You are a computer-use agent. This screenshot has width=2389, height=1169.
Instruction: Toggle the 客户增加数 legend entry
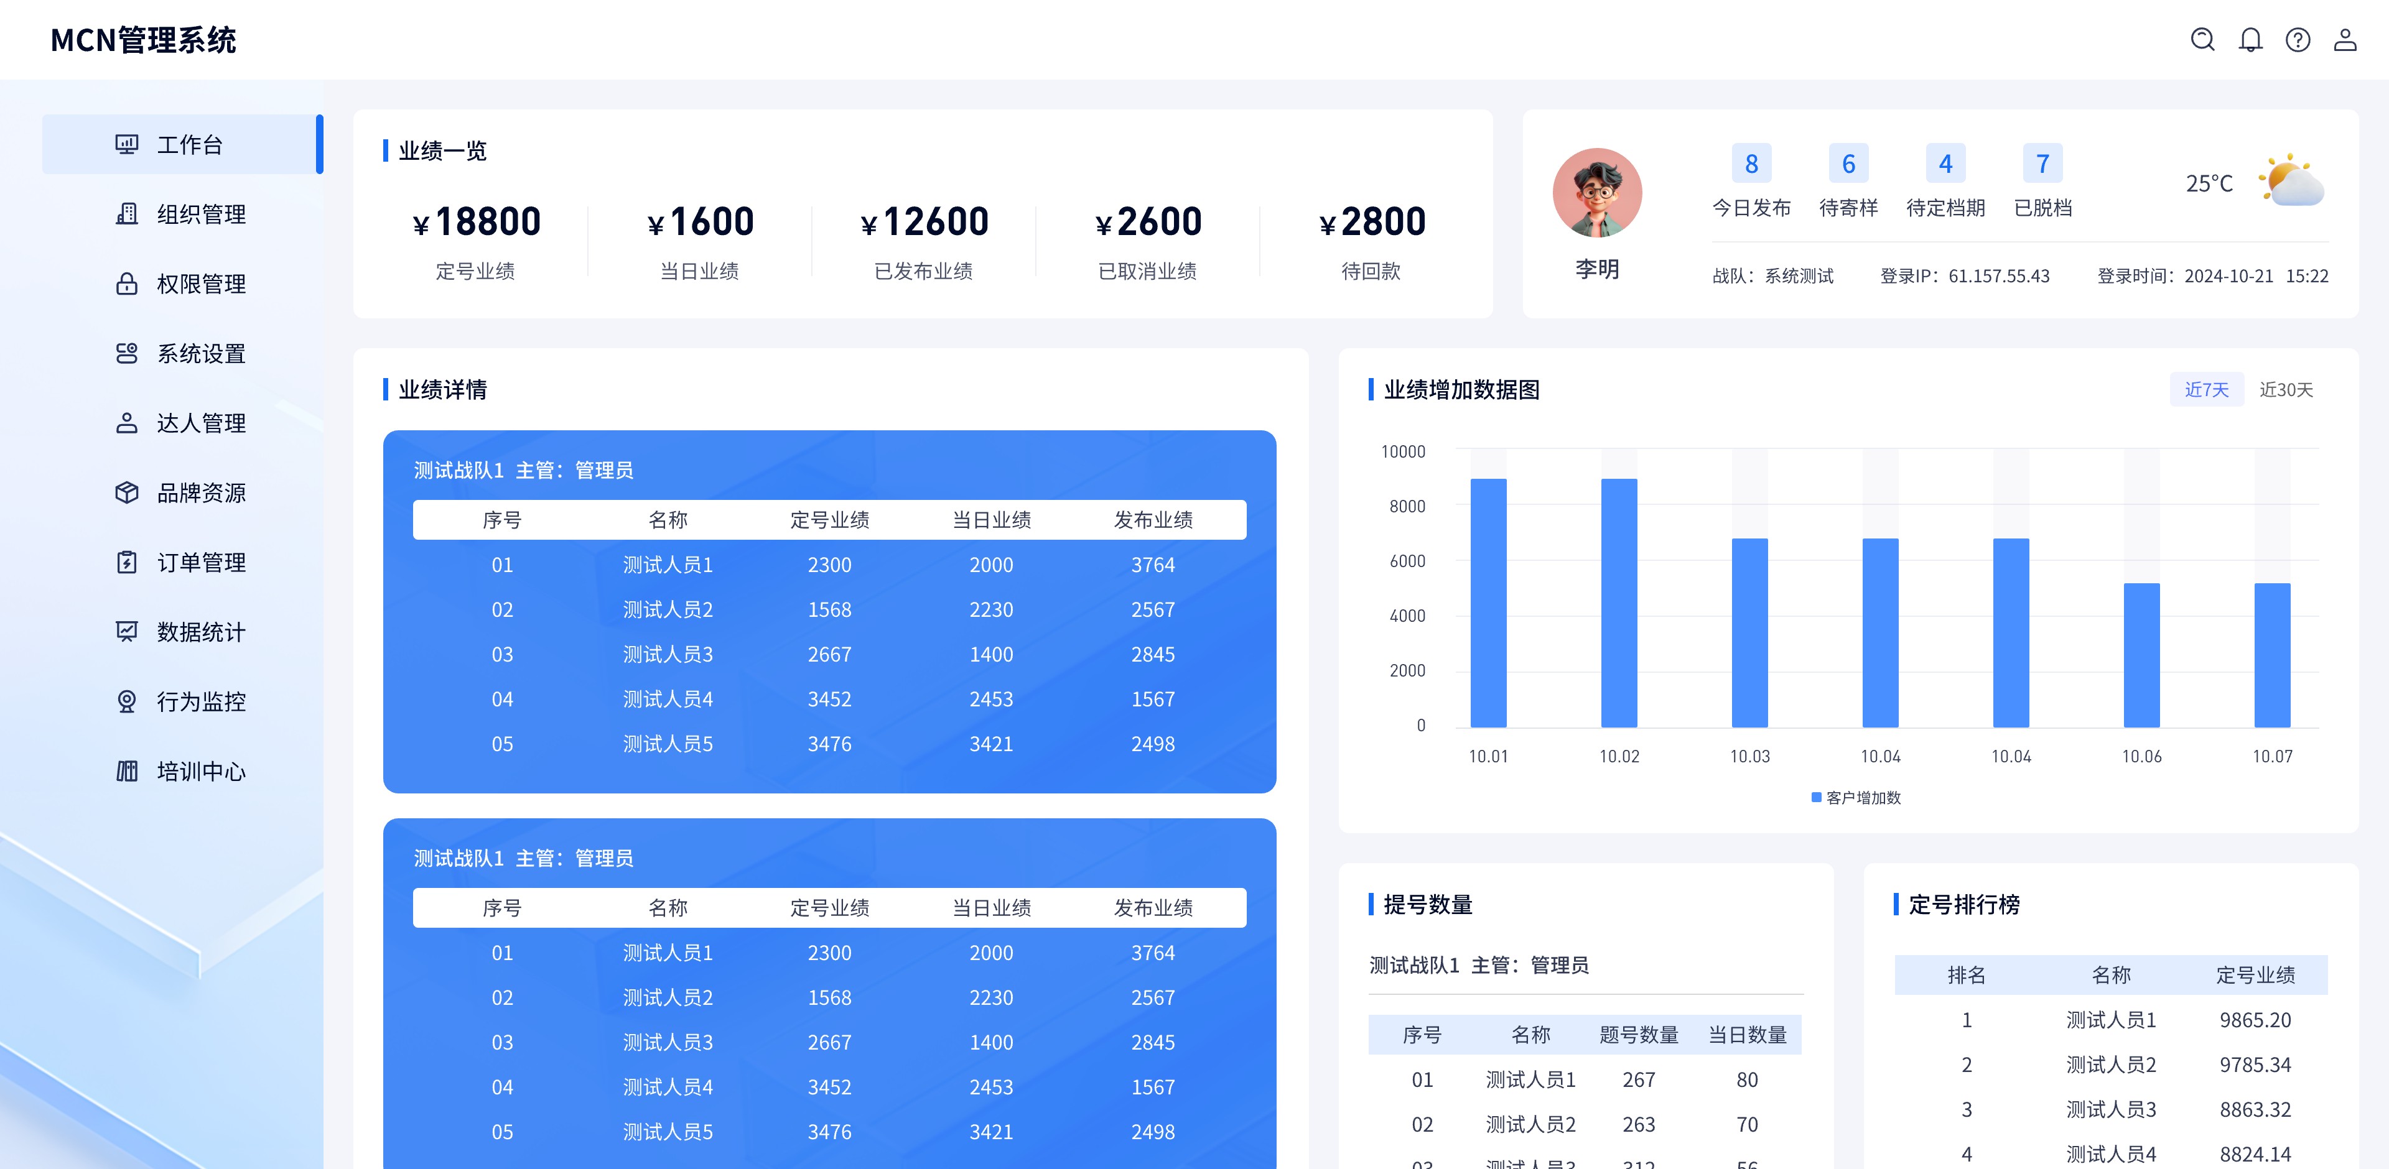(1856, 797)
